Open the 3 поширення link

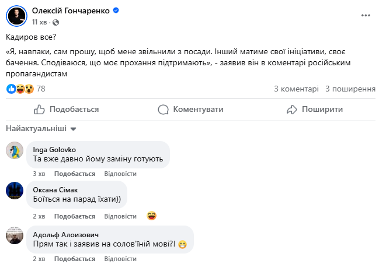coord(350,89)
